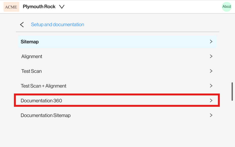
Task: Open the Alignment option
Action: click(118, 57)
